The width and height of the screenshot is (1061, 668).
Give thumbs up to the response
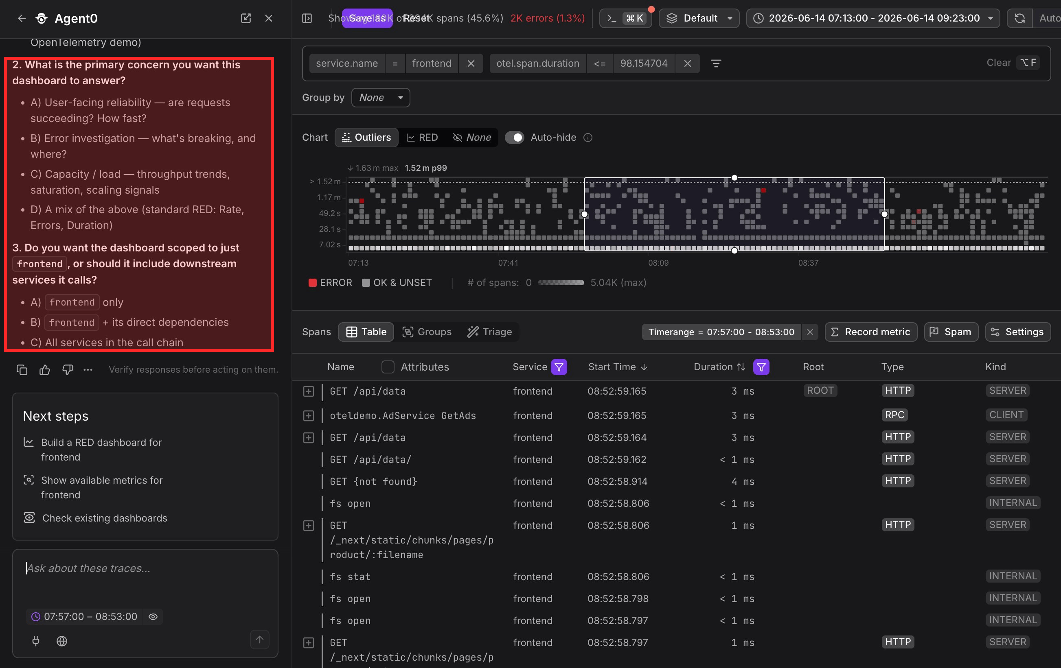click(44, 370)
